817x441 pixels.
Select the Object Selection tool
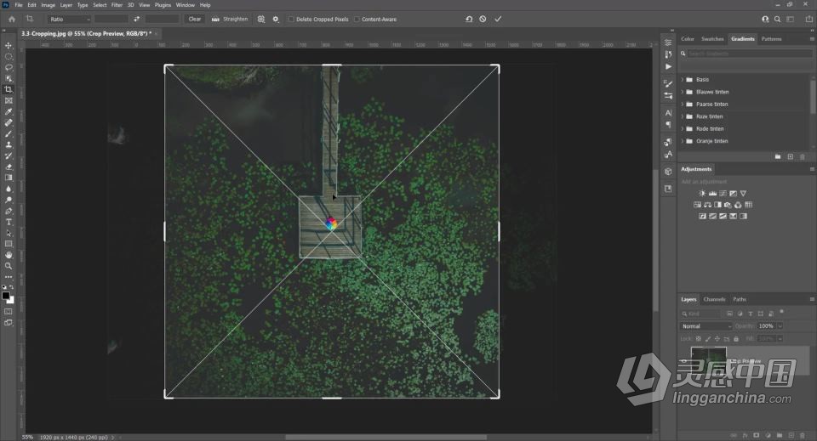(x=9, y=78)
